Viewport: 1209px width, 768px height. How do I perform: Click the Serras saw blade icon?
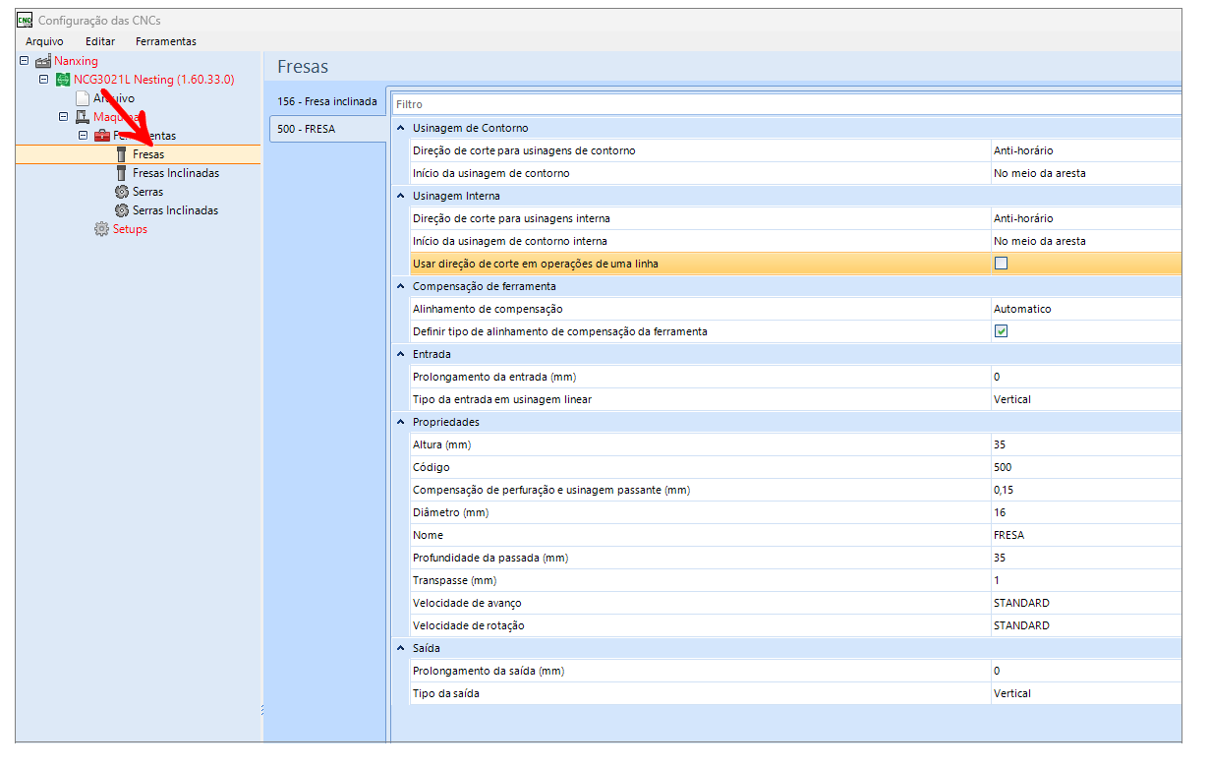point(122,192)
